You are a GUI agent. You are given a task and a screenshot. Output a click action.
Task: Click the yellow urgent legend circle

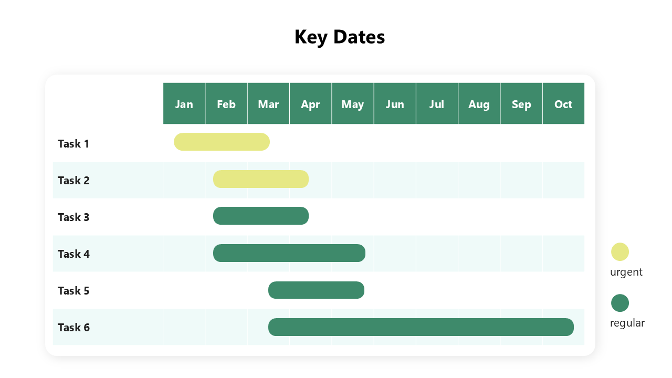[x=620, y=251]
